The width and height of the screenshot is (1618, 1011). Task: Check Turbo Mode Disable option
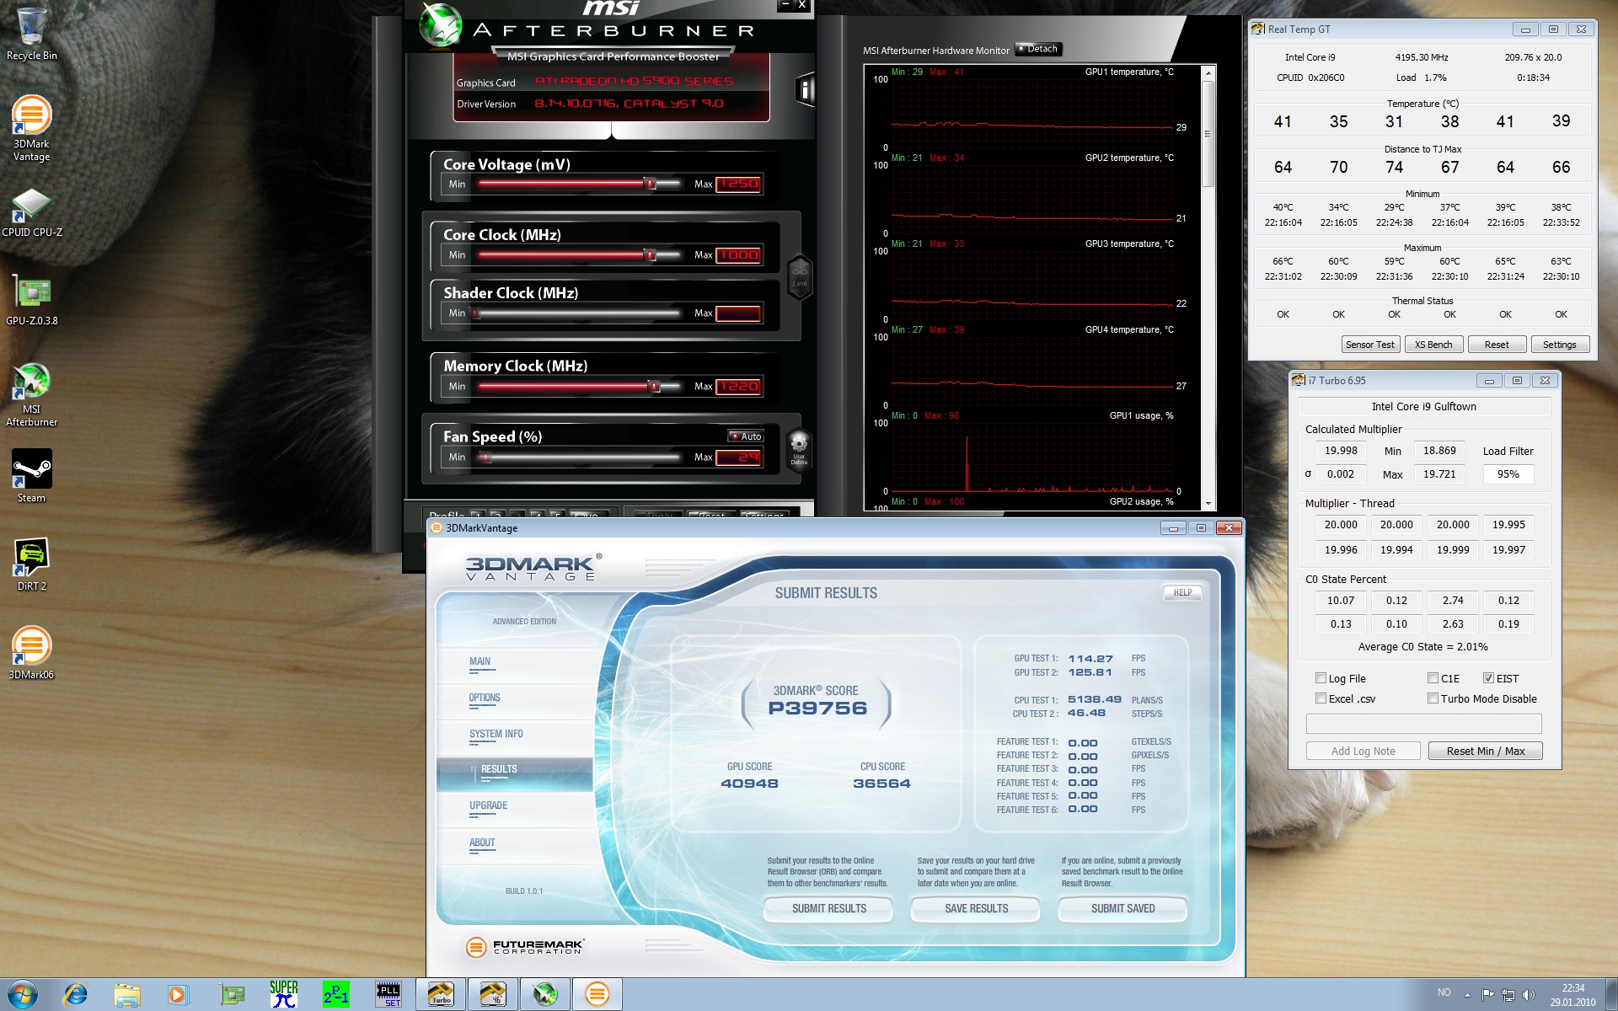click(1433, 698)
